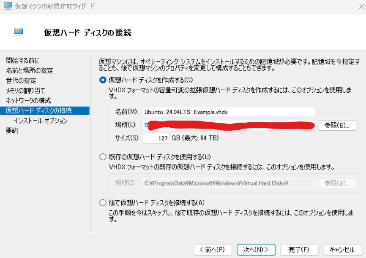The width and height of the screenshot is (366, 258).
Task: Select highlighted 仮想ハード ディスクの接続 step
Action: tap(44, 110)
